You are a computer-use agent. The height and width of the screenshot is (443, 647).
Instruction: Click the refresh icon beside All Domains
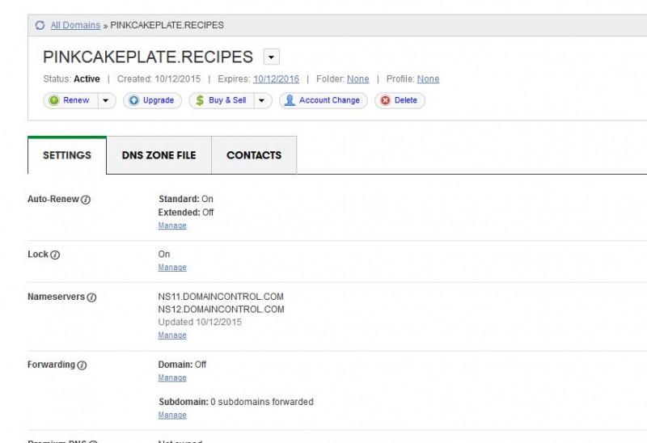point(40,25)
